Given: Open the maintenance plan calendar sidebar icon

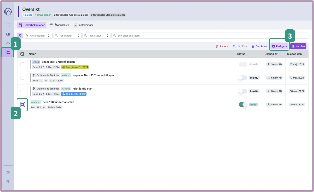Looking at the screenshot, I should [x=8, y=52].
